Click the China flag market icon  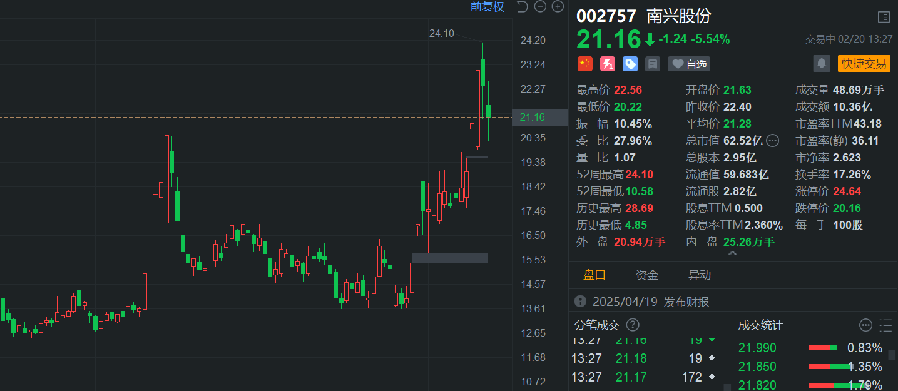[x=584, y=64]
